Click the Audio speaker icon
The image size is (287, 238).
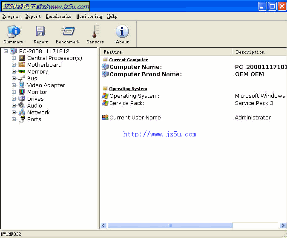(22, 105)
